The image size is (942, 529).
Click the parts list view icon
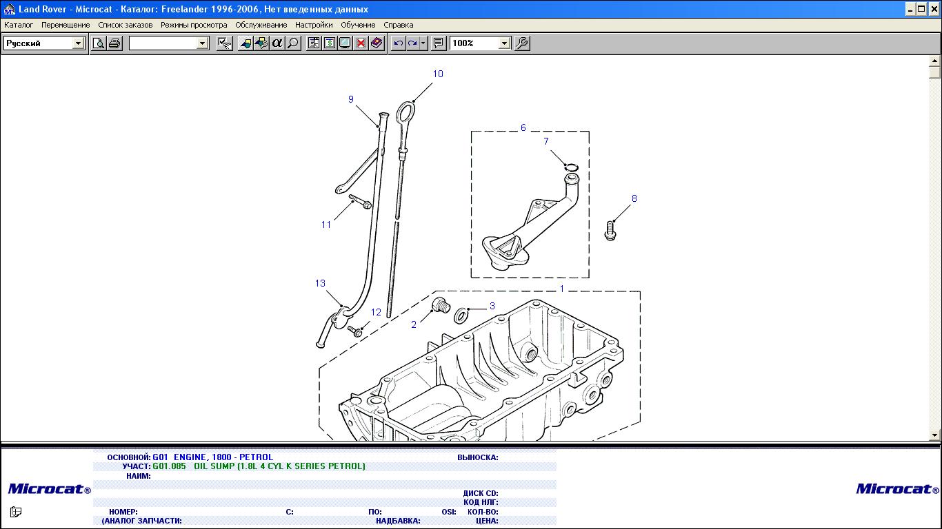pyautogui.click(x=314, y=43)
